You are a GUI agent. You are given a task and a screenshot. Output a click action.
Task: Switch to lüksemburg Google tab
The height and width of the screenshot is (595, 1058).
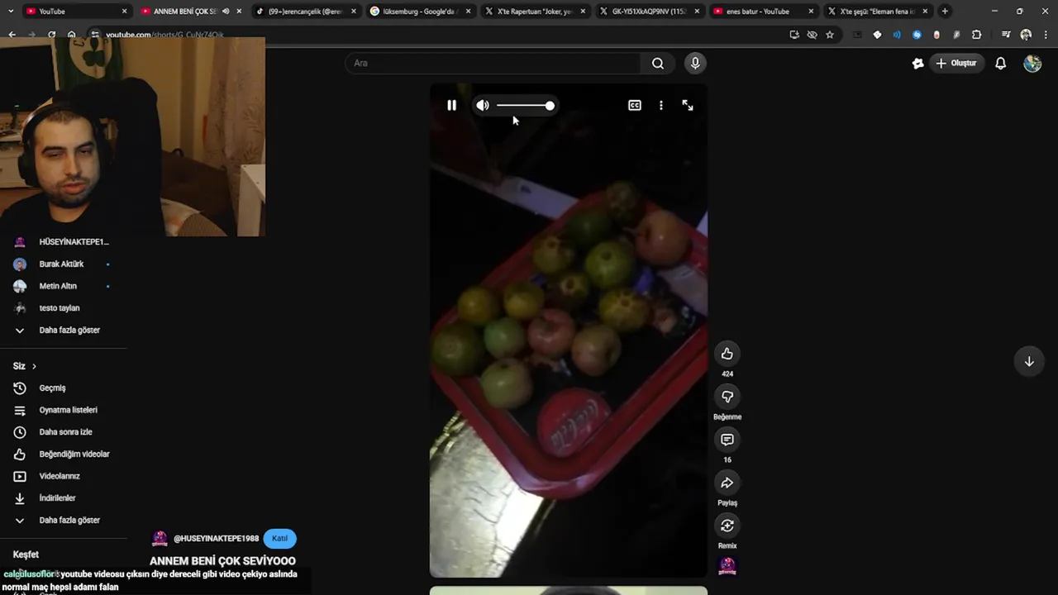click(420, 12)
